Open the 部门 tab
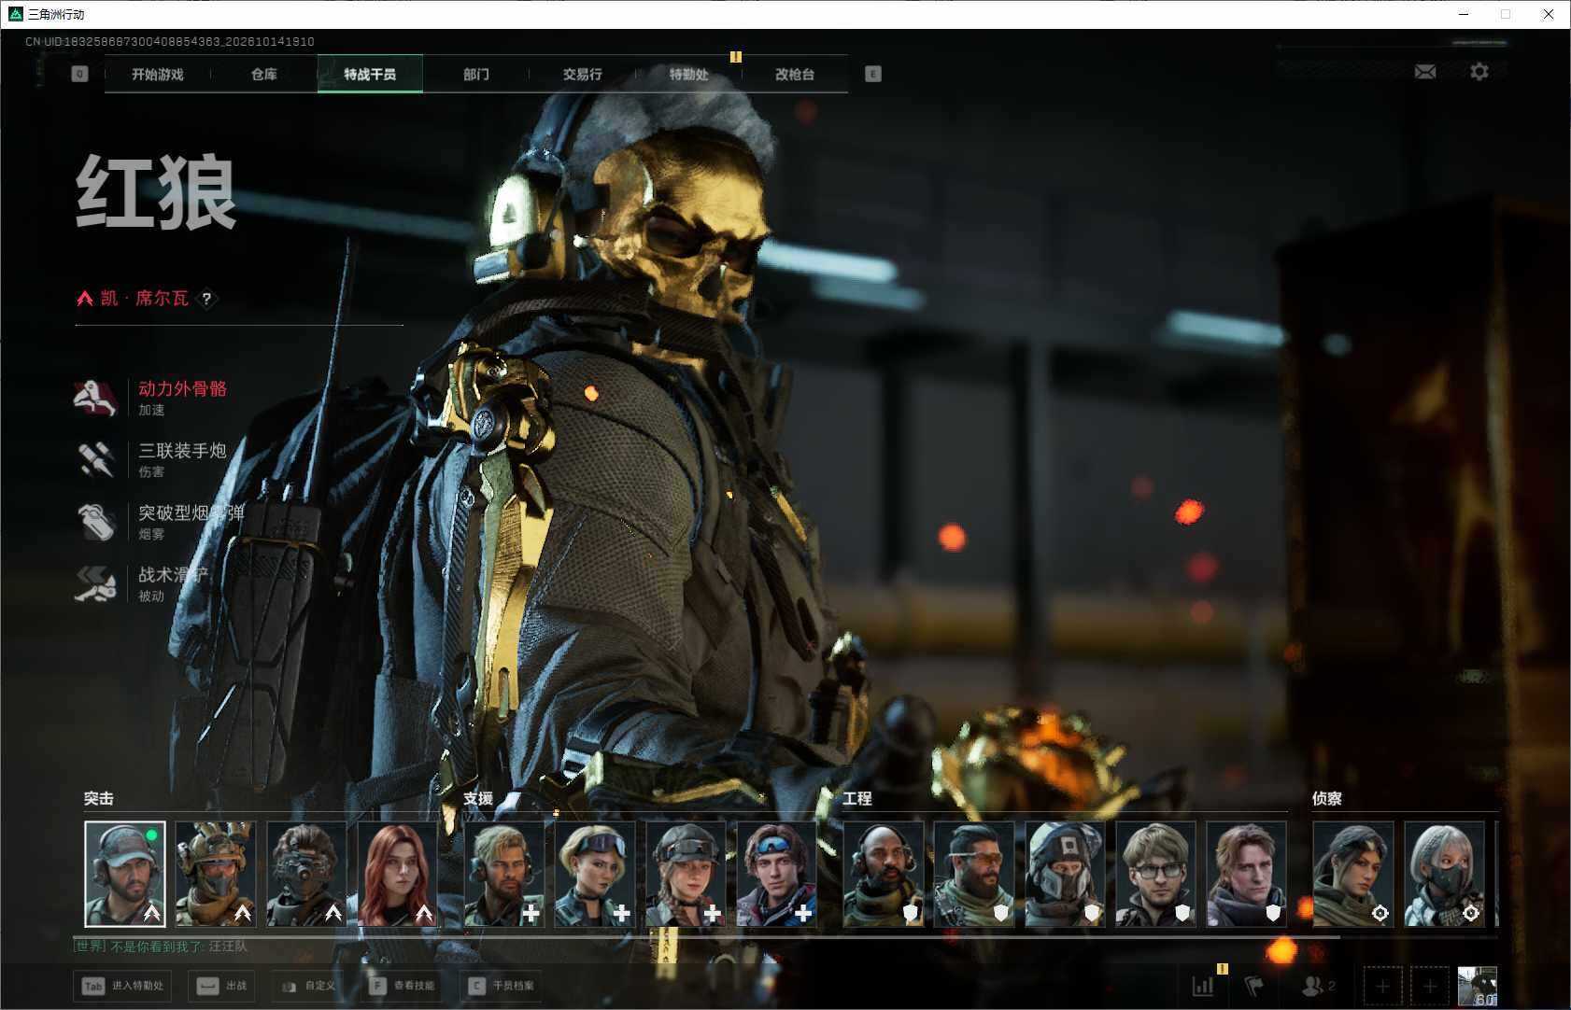 click(476, 75)
